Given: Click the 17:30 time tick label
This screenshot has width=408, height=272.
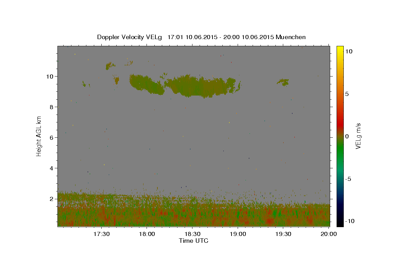Looking at the screenshot, I should click(x=101, y=234).
